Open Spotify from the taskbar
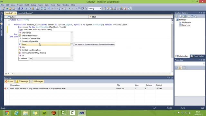206x116 pixels. point(44,113)
